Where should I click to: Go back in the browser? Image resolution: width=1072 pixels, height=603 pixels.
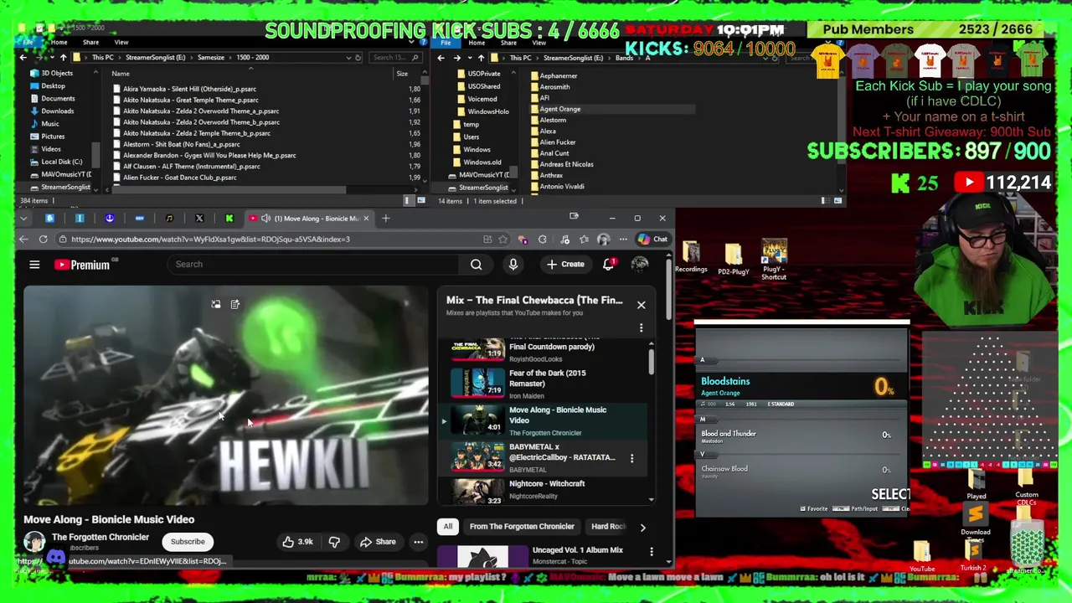(x=23, y=240)
